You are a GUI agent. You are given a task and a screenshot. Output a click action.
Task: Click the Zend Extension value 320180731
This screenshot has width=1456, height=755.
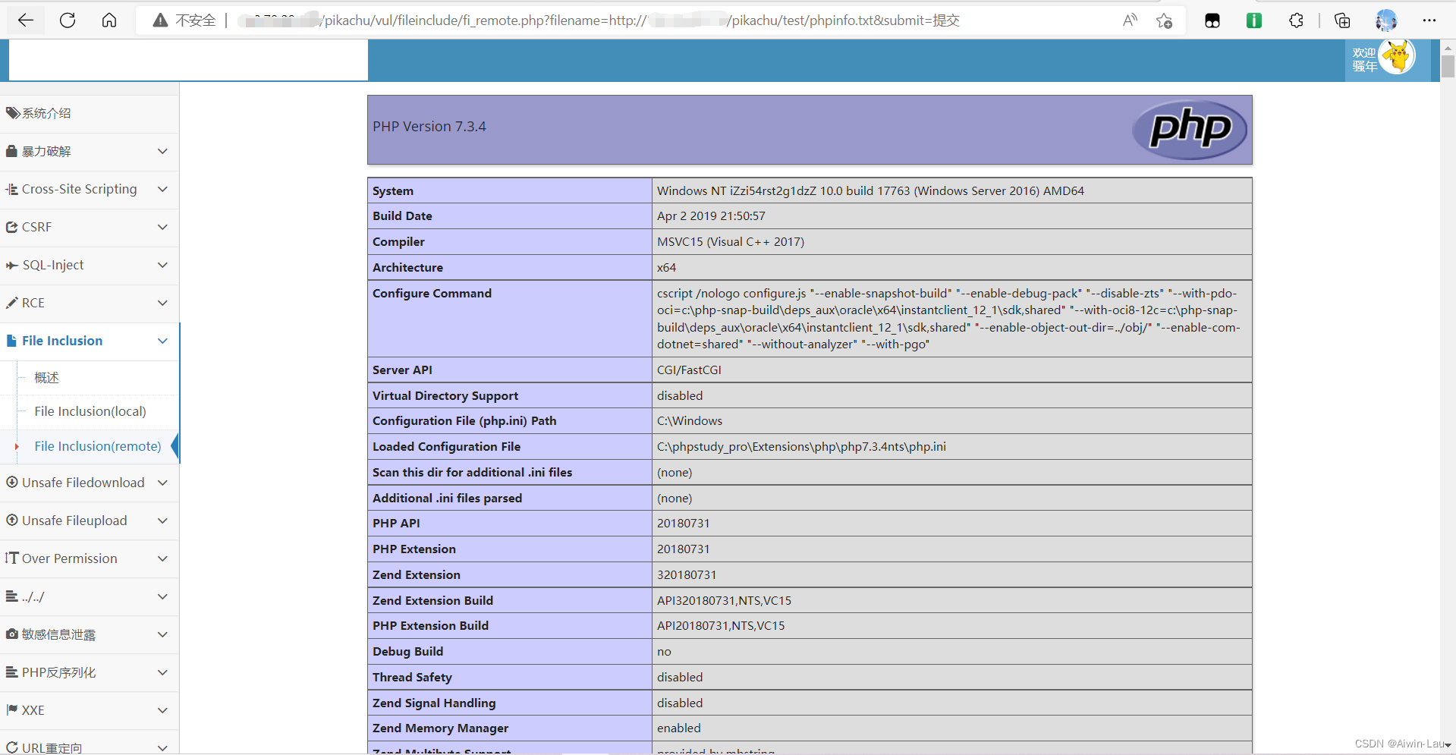[687, 574]
